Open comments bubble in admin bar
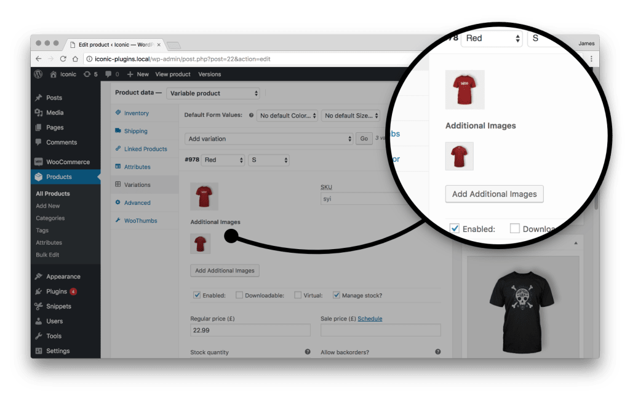Viewport: 630px width, 393px height. coord(108,74)
